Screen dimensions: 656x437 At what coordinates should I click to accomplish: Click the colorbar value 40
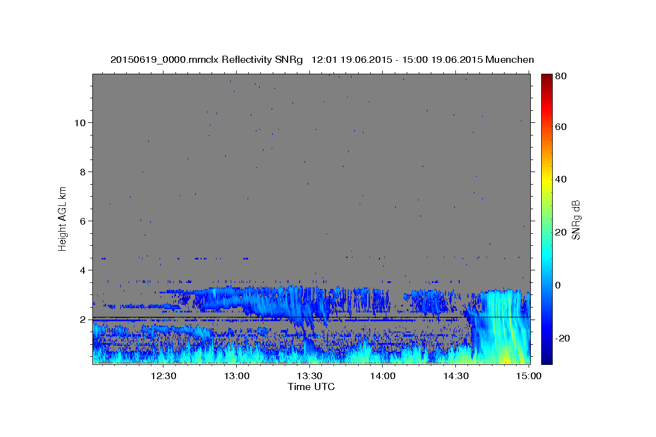point(561,179)
